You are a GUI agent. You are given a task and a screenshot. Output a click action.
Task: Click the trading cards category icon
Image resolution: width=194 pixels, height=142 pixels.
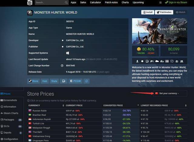coord(147,61)
